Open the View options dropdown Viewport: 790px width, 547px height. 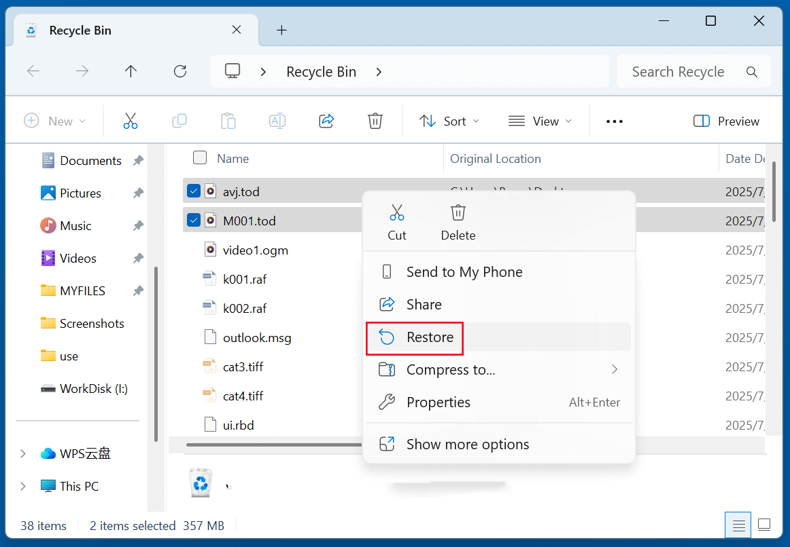540,121
